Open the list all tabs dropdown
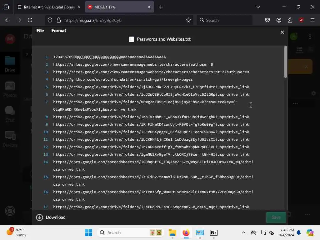This screenshot has width=320, height=240. tap(258, 7)
